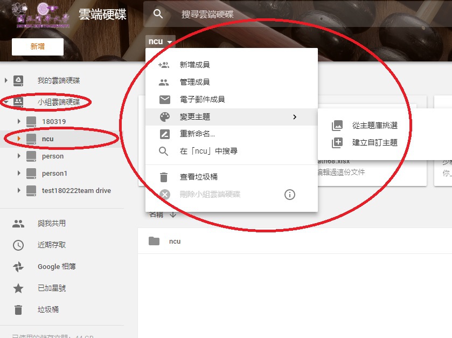The image size is (452, 338).
Task: Click the magnifier icon beside 在「ncu」中搜尋
Action: pyautogui.click(x=163, y=151)
